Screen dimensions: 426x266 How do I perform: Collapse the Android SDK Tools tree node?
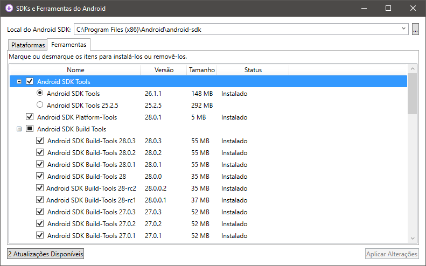pyautogui.click(x=19, y=81)
